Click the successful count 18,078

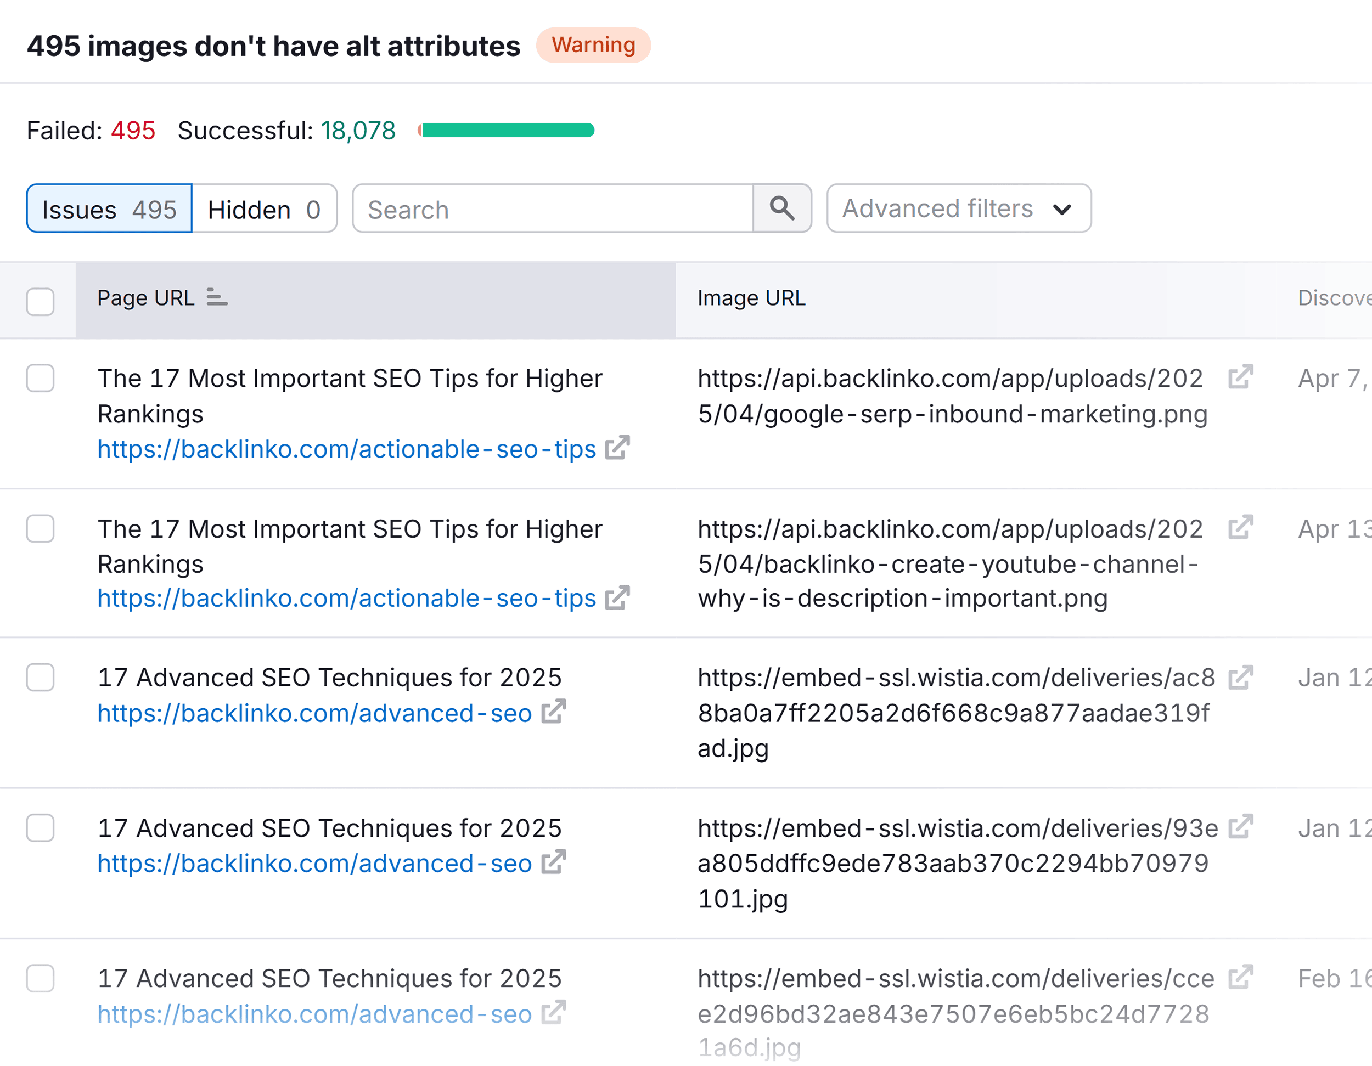point(358,131)
